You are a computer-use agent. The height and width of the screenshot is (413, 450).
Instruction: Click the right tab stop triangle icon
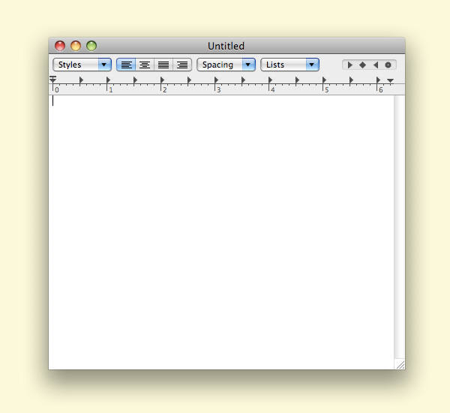[x=375, y=65]
